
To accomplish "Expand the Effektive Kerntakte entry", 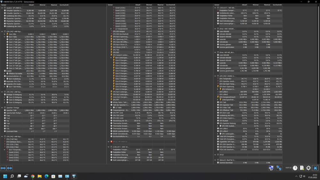I will pyautogui.click(x=4, y=73).
